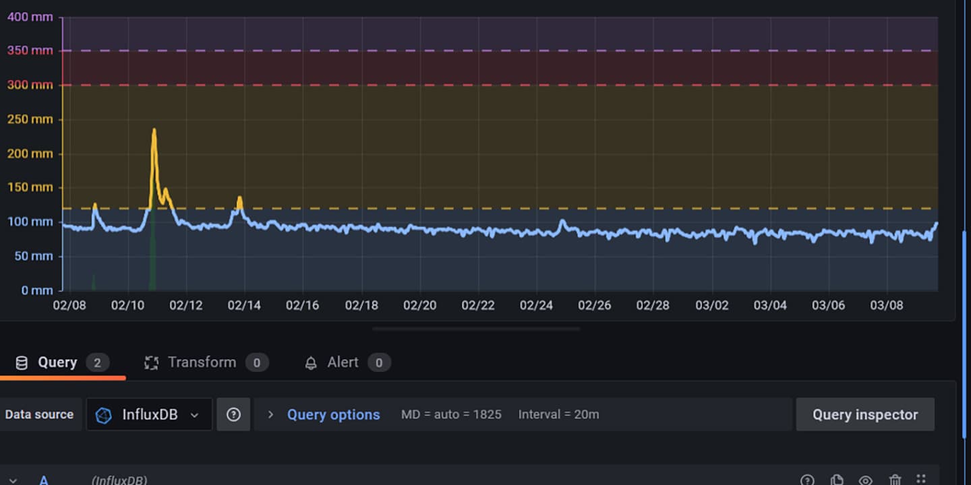Click the panel resize handle below the chart
The width and height of the screenshot is (971, 485).
pyautogui.click(x=475, y=329)
